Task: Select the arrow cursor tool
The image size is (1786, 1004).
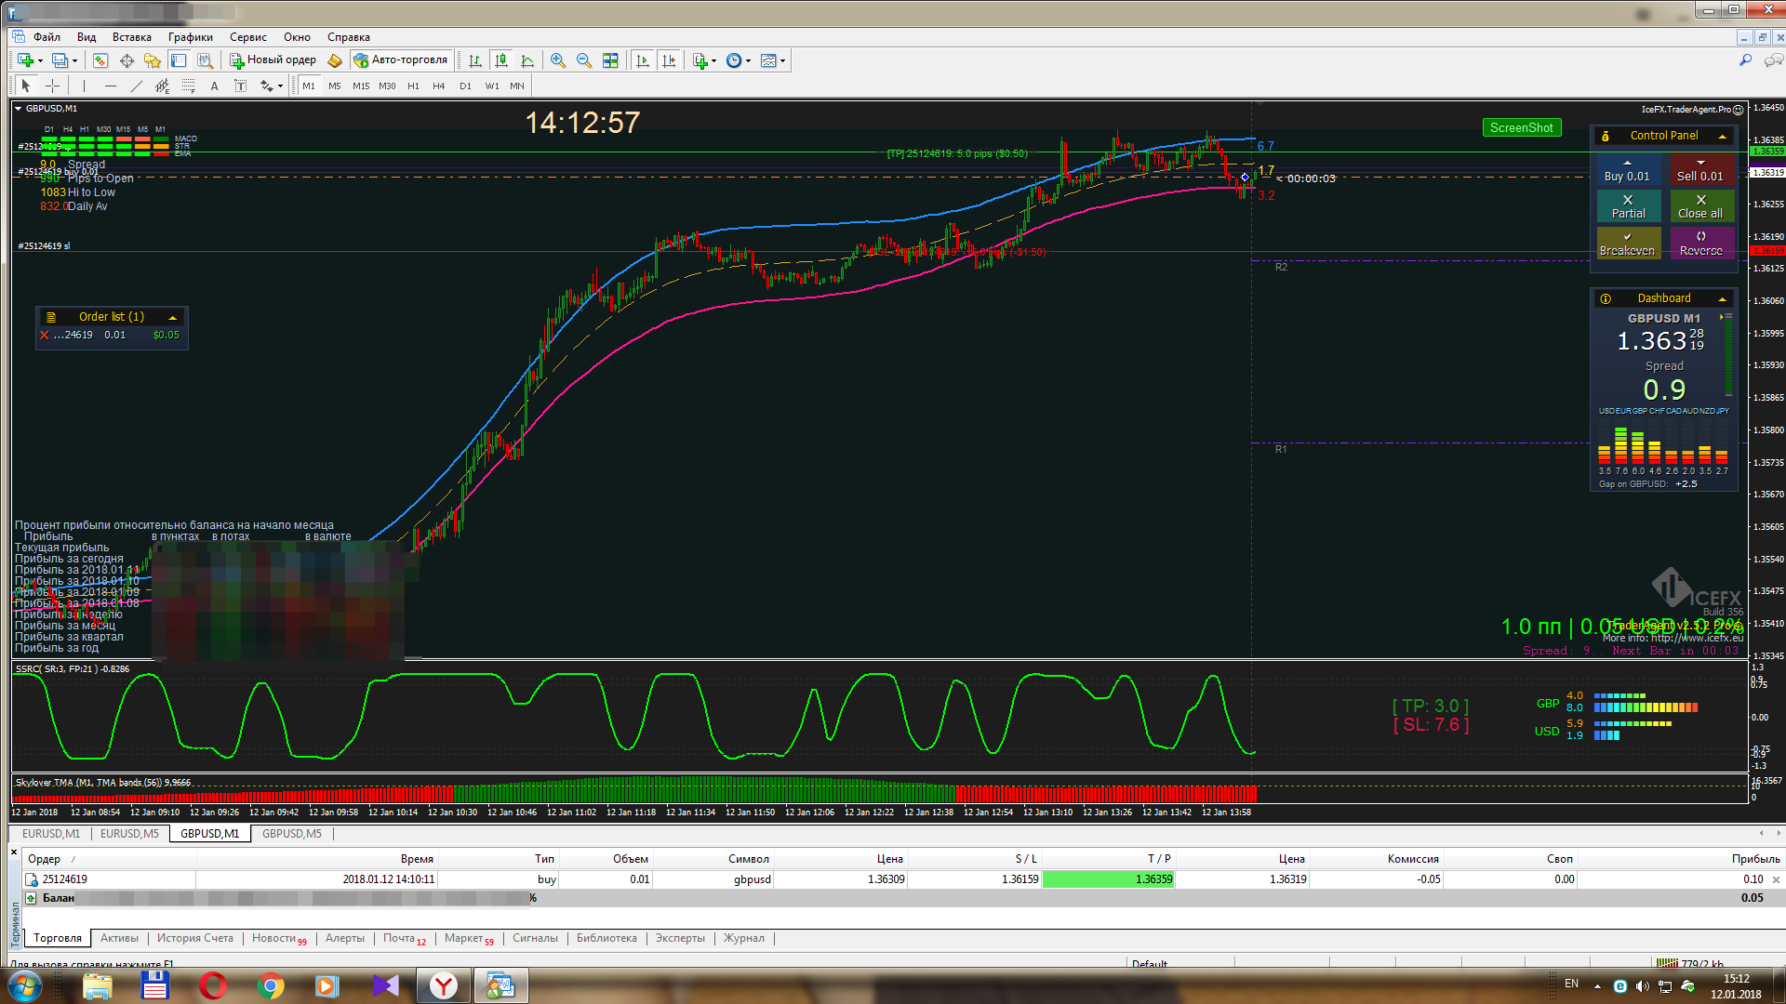Action: tap(26, 86)
